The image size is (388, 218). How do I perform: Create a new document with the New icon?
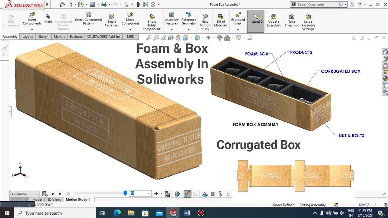(x=70, y=5)
